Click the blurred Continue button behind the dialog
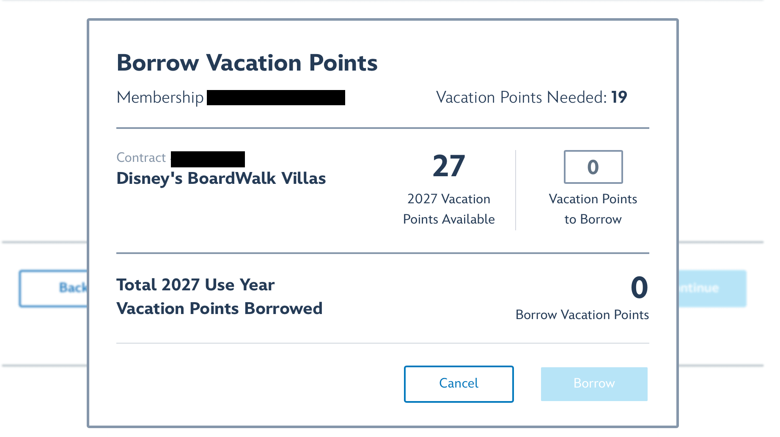Screen dimensions: 780x437 click(x=712, y=288)
